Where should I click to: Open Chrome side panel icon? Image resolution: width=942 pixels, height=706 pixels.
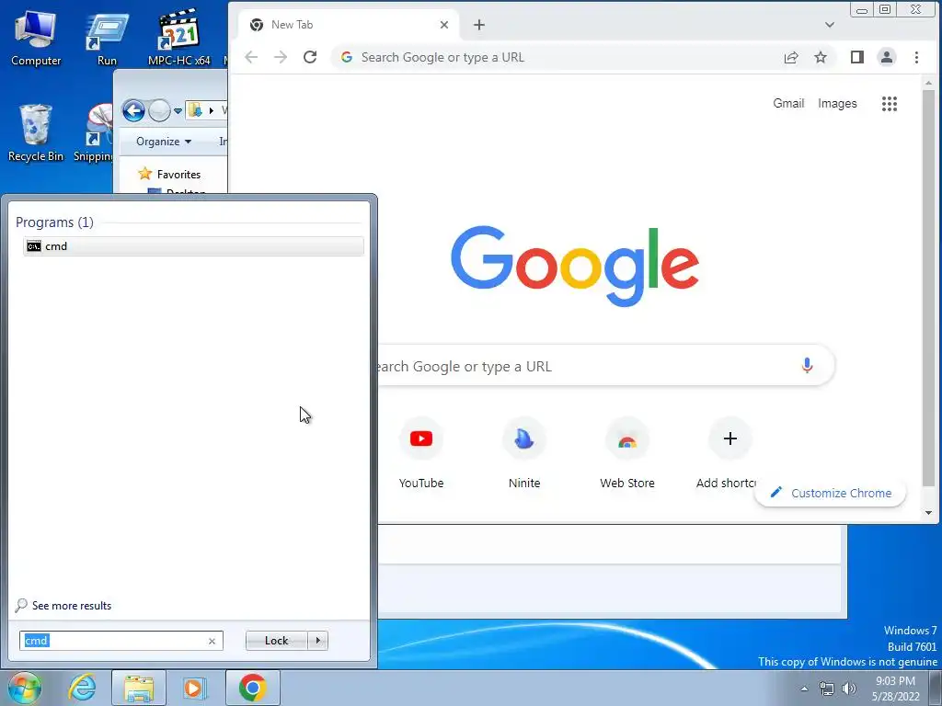click(x=857, y=57)
